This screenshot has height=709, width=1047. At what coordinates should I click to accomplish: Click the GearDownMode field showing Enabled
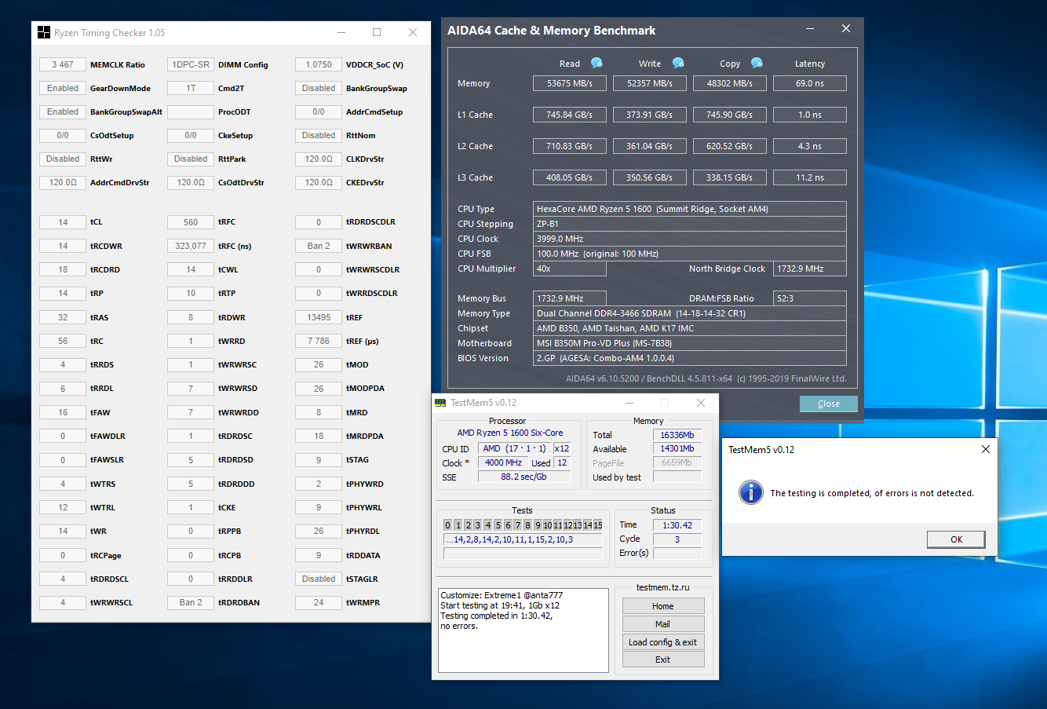(63, 88)
